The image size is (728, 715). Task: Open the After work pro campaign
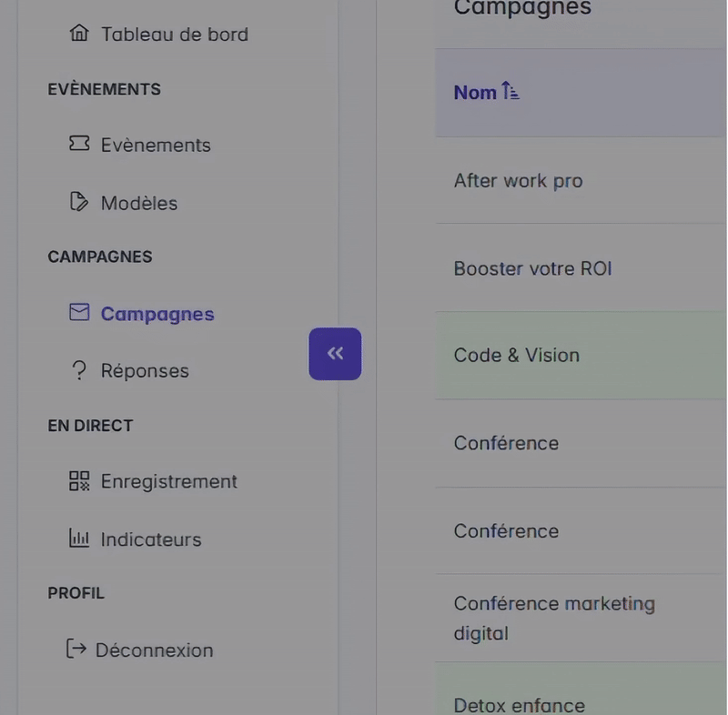coord(518,180)
